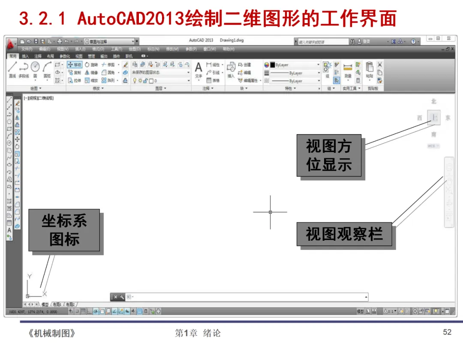Activate the 圆角 (Fillet) command
The width and height of the screenshot is (463, 347).
click(x=108, y=72)
